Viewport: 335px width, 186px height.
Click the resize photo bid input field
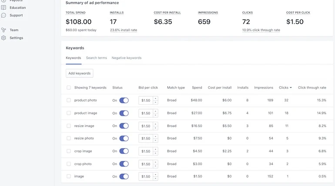tap(146, 139)
